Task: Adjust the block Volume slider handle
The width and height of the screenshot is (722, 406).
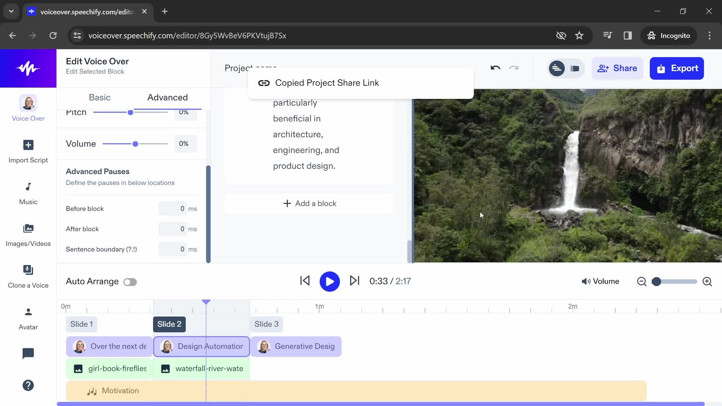Action: click(135, 144)
